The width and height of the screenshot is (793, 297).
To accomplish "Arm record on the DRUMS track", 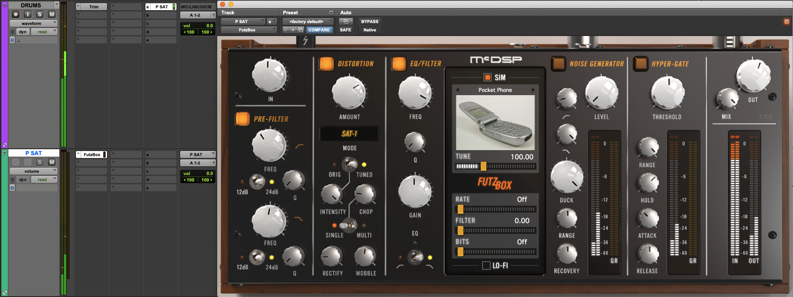I will [x=16, y=14].
